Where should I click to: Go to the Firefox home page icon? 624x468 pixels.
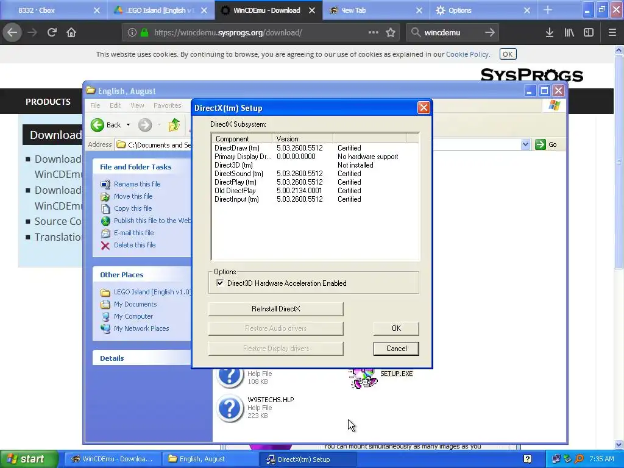(x=71, y=33)
